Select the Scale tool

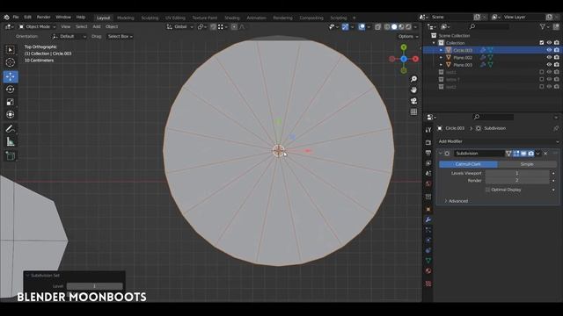pos(10,102)
